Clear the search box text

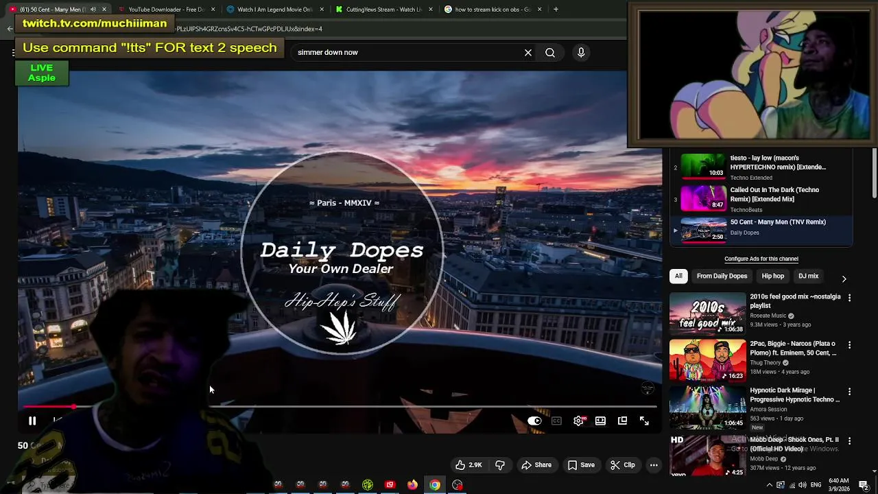(528, 52)
